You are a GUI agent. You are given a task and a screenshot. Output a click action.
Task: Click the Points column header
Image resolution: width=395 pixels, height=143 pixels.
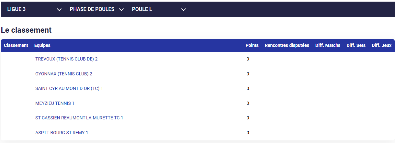252,45
